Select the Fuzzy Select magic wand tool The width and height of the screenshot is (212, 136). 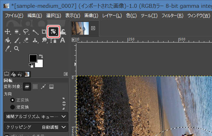click(35, 32)
